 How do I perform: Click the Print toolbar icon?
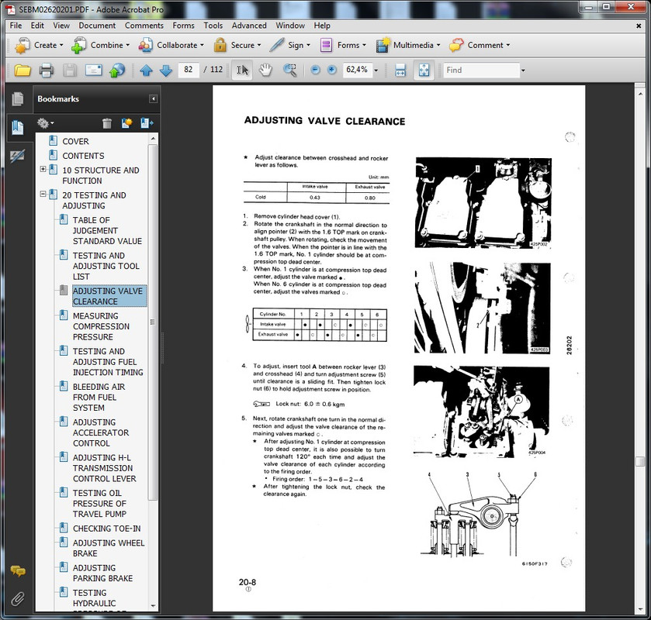pyautogui.click(x=46, y=70)
